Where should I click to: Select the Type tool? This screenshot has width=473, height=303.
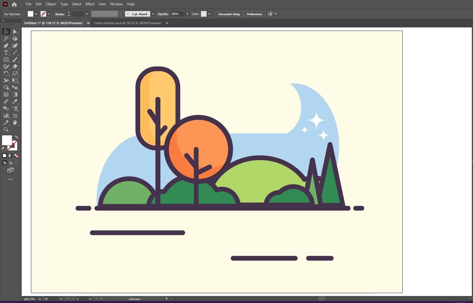(6, 52)
